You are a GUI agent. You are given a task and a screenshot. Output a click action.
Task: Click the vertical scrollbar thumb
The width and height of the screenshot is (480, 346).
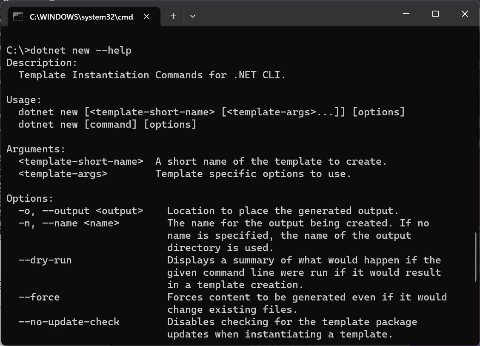(x=476, y=256)
